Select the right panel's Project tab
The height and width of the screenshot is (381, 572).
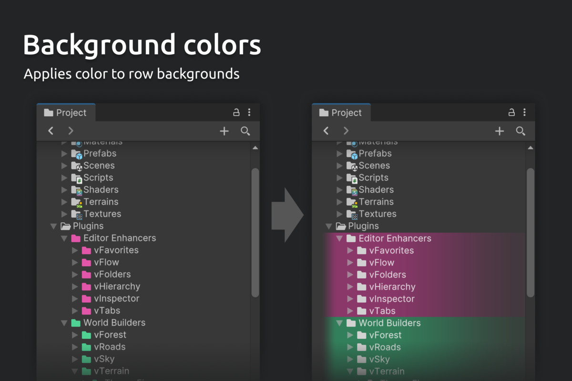tap(341, 113)
